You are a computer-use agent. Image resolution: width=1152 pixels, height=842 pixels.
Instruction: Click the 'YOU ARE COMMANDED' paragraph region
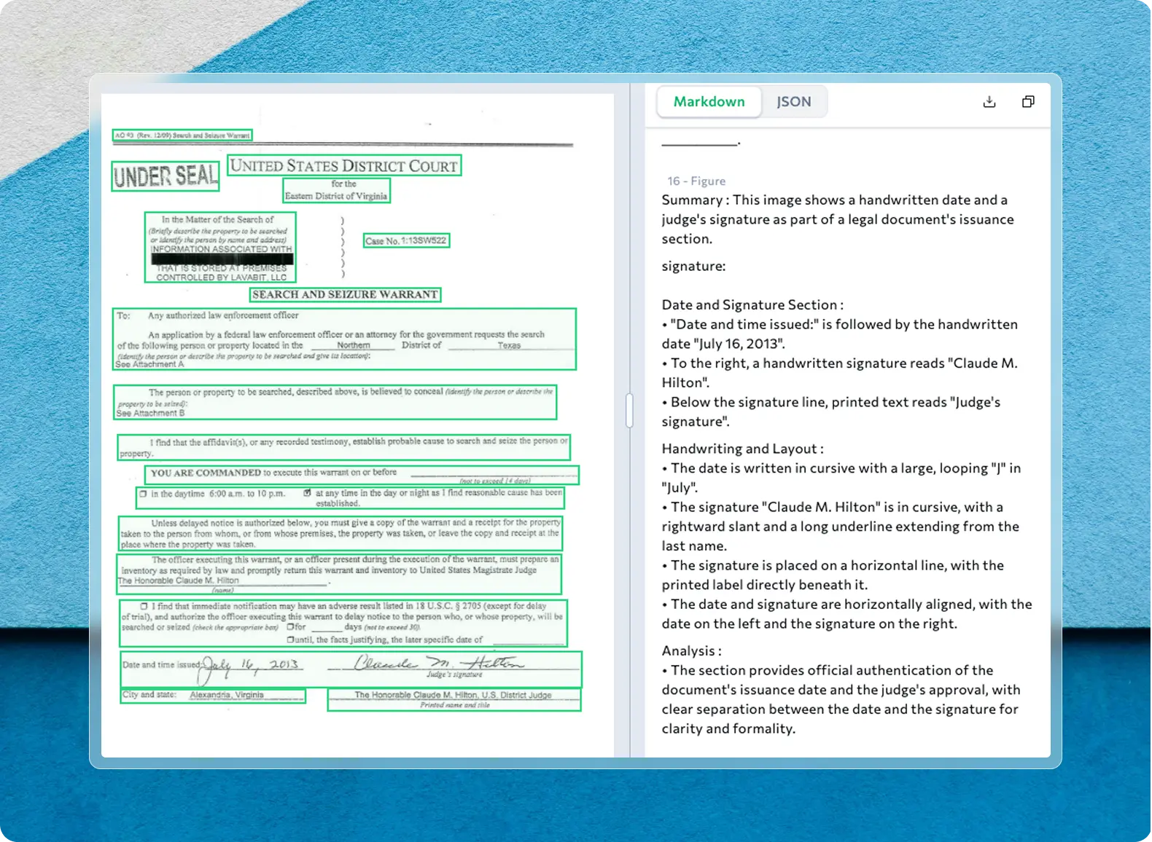361,475
